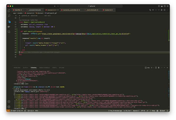Click the 'Ruby' language mode in status bar

tap(153, 111)
